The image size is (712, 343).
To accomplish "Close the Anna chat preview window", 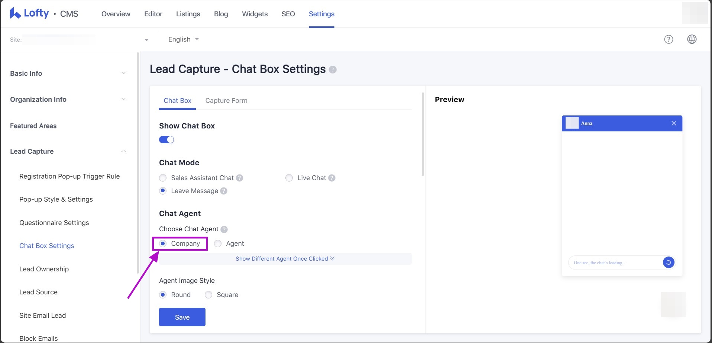I will point(674,123).
